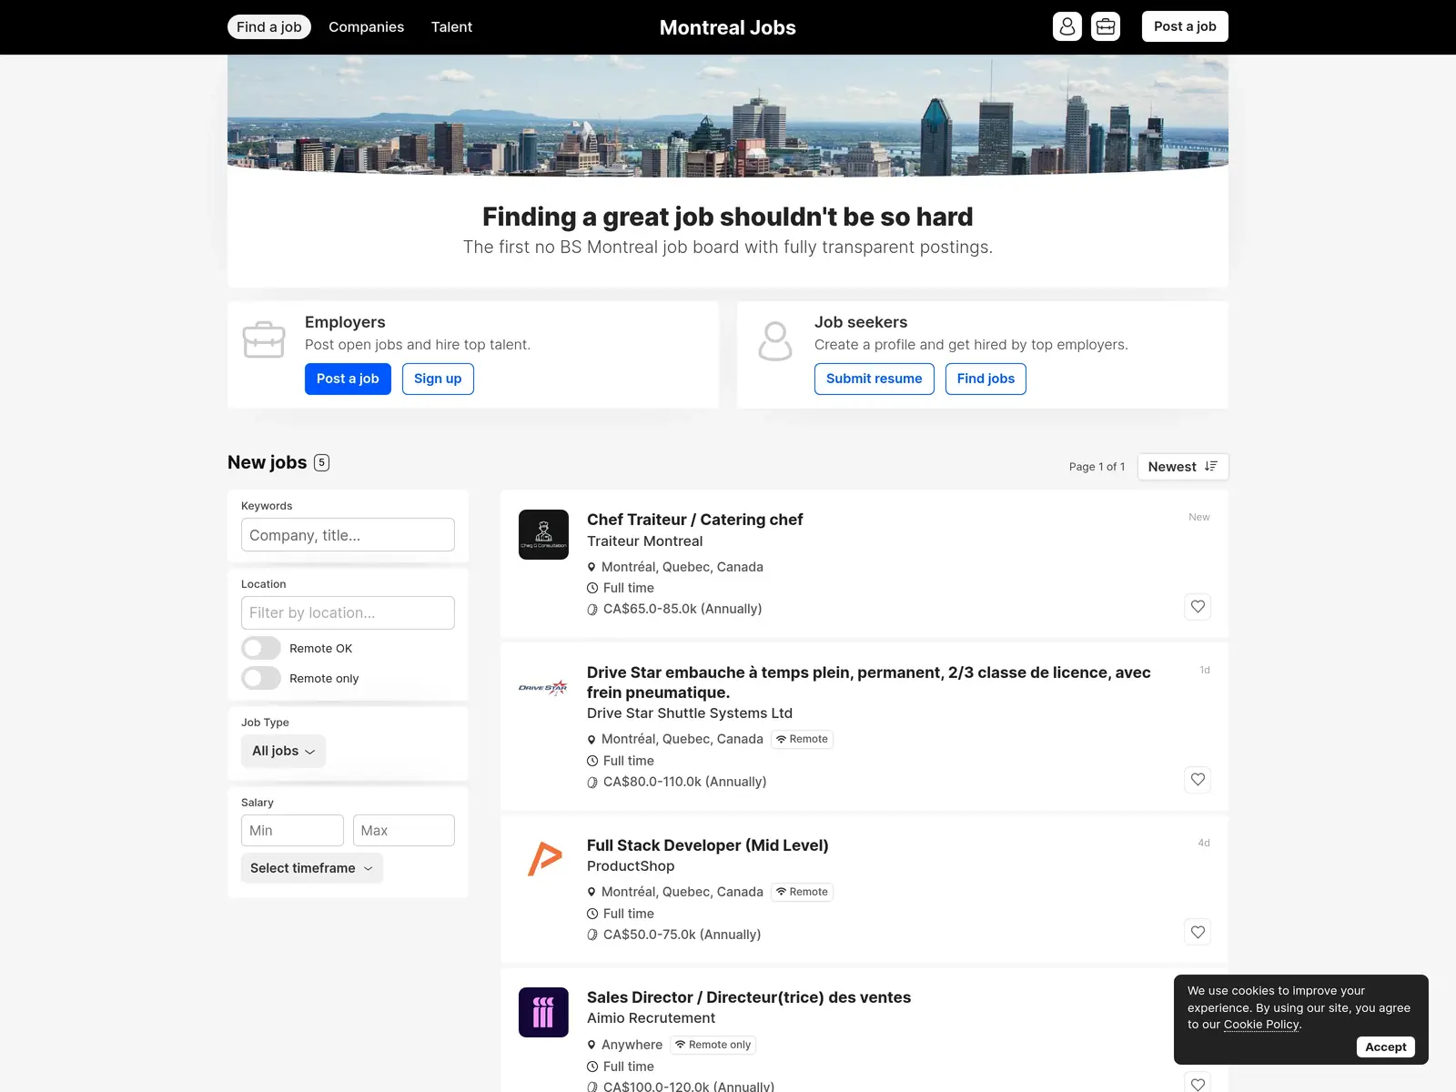The width and height of the screenshot is (1456, 1092).
Task: Open Drive Star company logo
Action: tap(543, 688)
